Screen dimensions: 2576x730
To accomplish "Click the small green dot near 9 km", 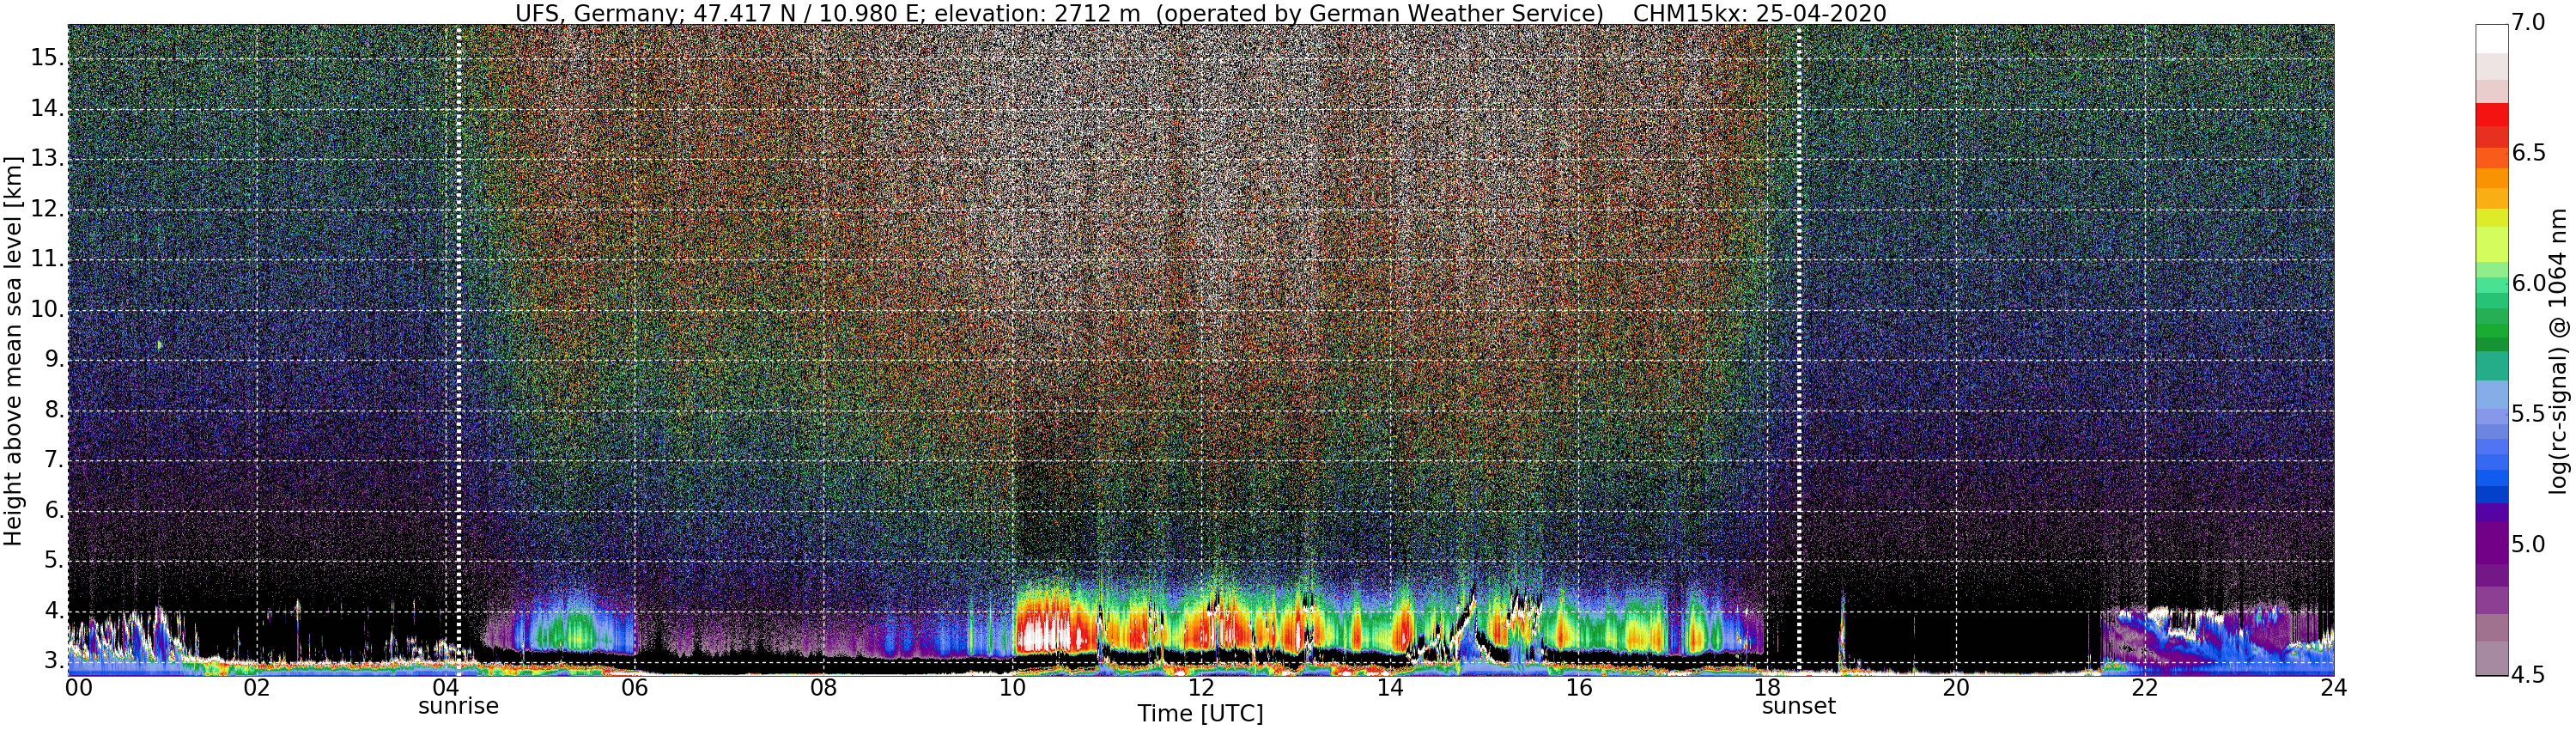I will (160, 344).
